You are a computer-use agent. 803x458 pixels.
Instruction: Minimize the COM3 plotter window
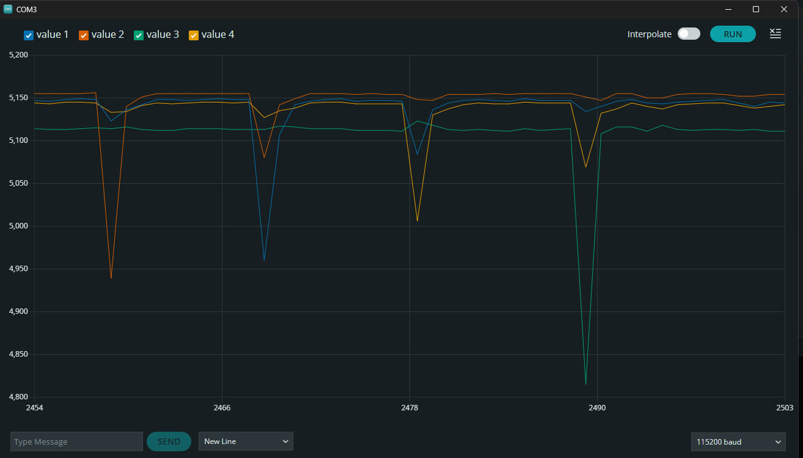pyautogui.click(x=728, y=9)
